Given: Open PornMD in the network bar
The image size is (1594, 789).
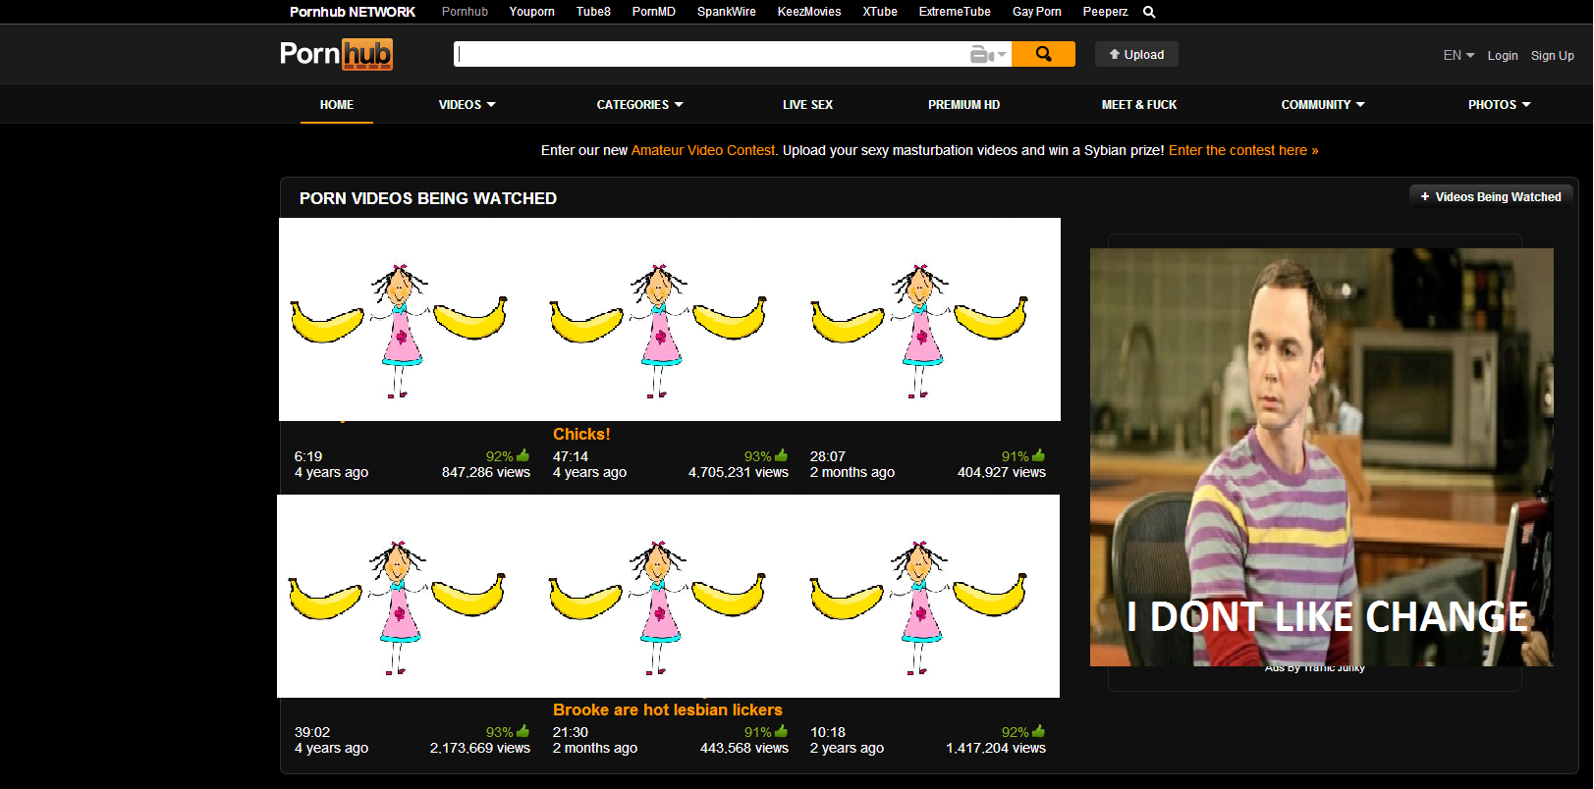Looking at the screenshot, I should coord(654,12).
